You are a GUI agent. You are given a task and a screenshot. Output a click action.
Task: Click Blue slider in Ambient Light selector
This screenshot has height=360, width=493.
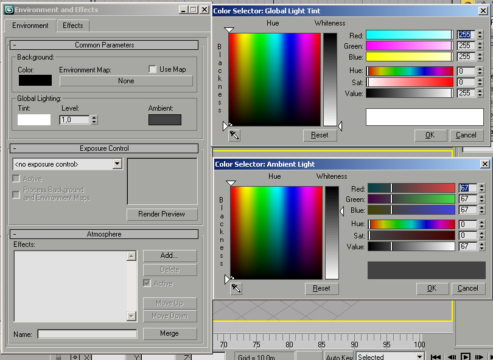(x=411, y=210)
